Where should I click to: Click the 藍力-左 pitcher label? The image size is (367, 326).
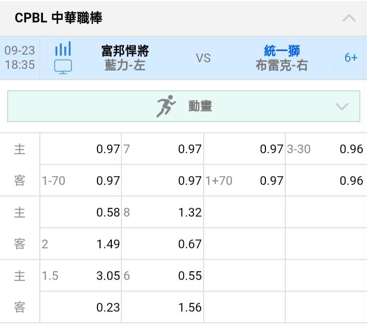pyautogui.click(x=125, y=65)
